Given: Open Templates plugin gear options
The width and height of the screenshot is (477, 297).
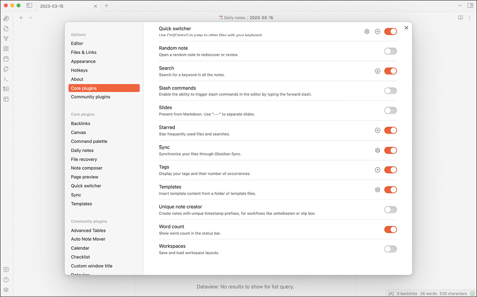Looking at the screenshot, I should pos(377,190).
